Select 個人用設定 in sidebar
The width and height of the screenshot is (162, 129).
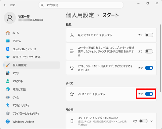pos(32,65)
